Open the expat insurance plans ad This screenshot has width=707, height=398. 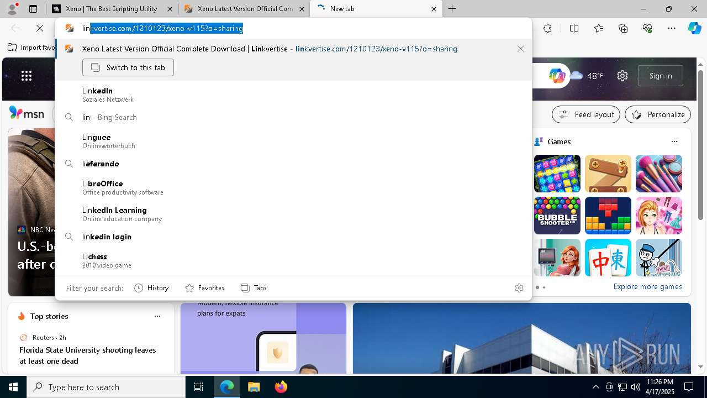(x=263, y=338)
